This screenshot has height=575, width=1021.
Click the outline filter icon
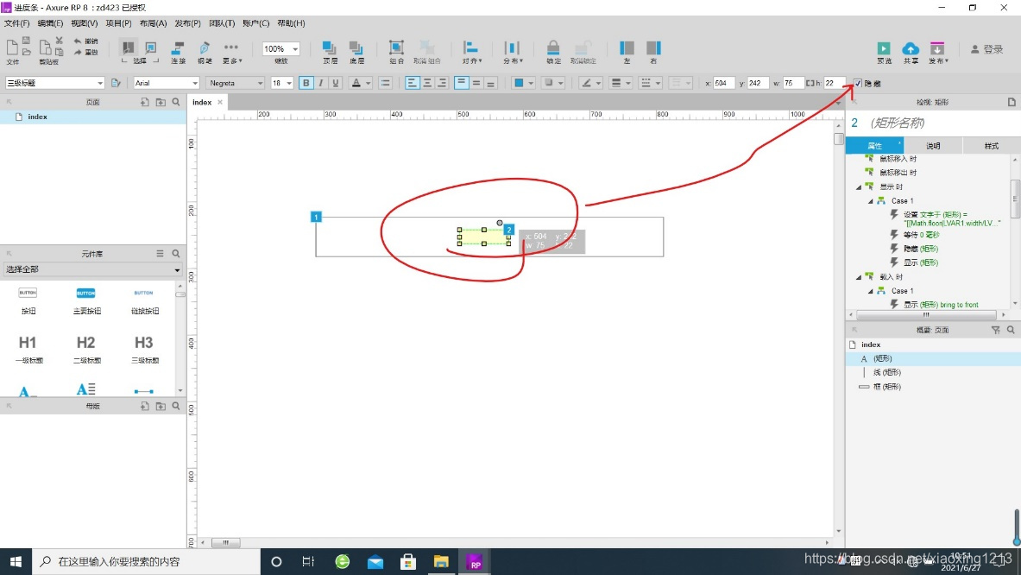point(996,330)
